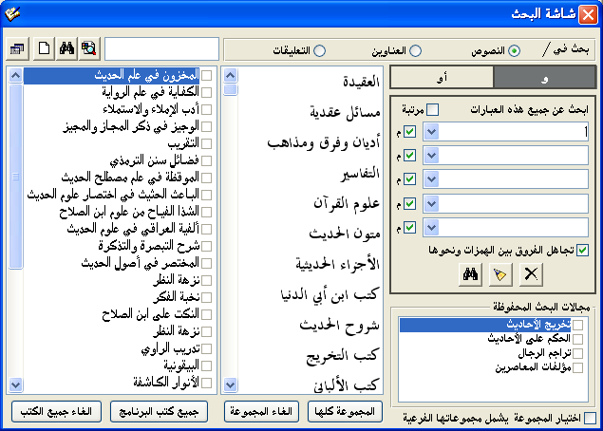
Task: Check the book الكفاية في علم الرواية
Action: coord(206,92)
